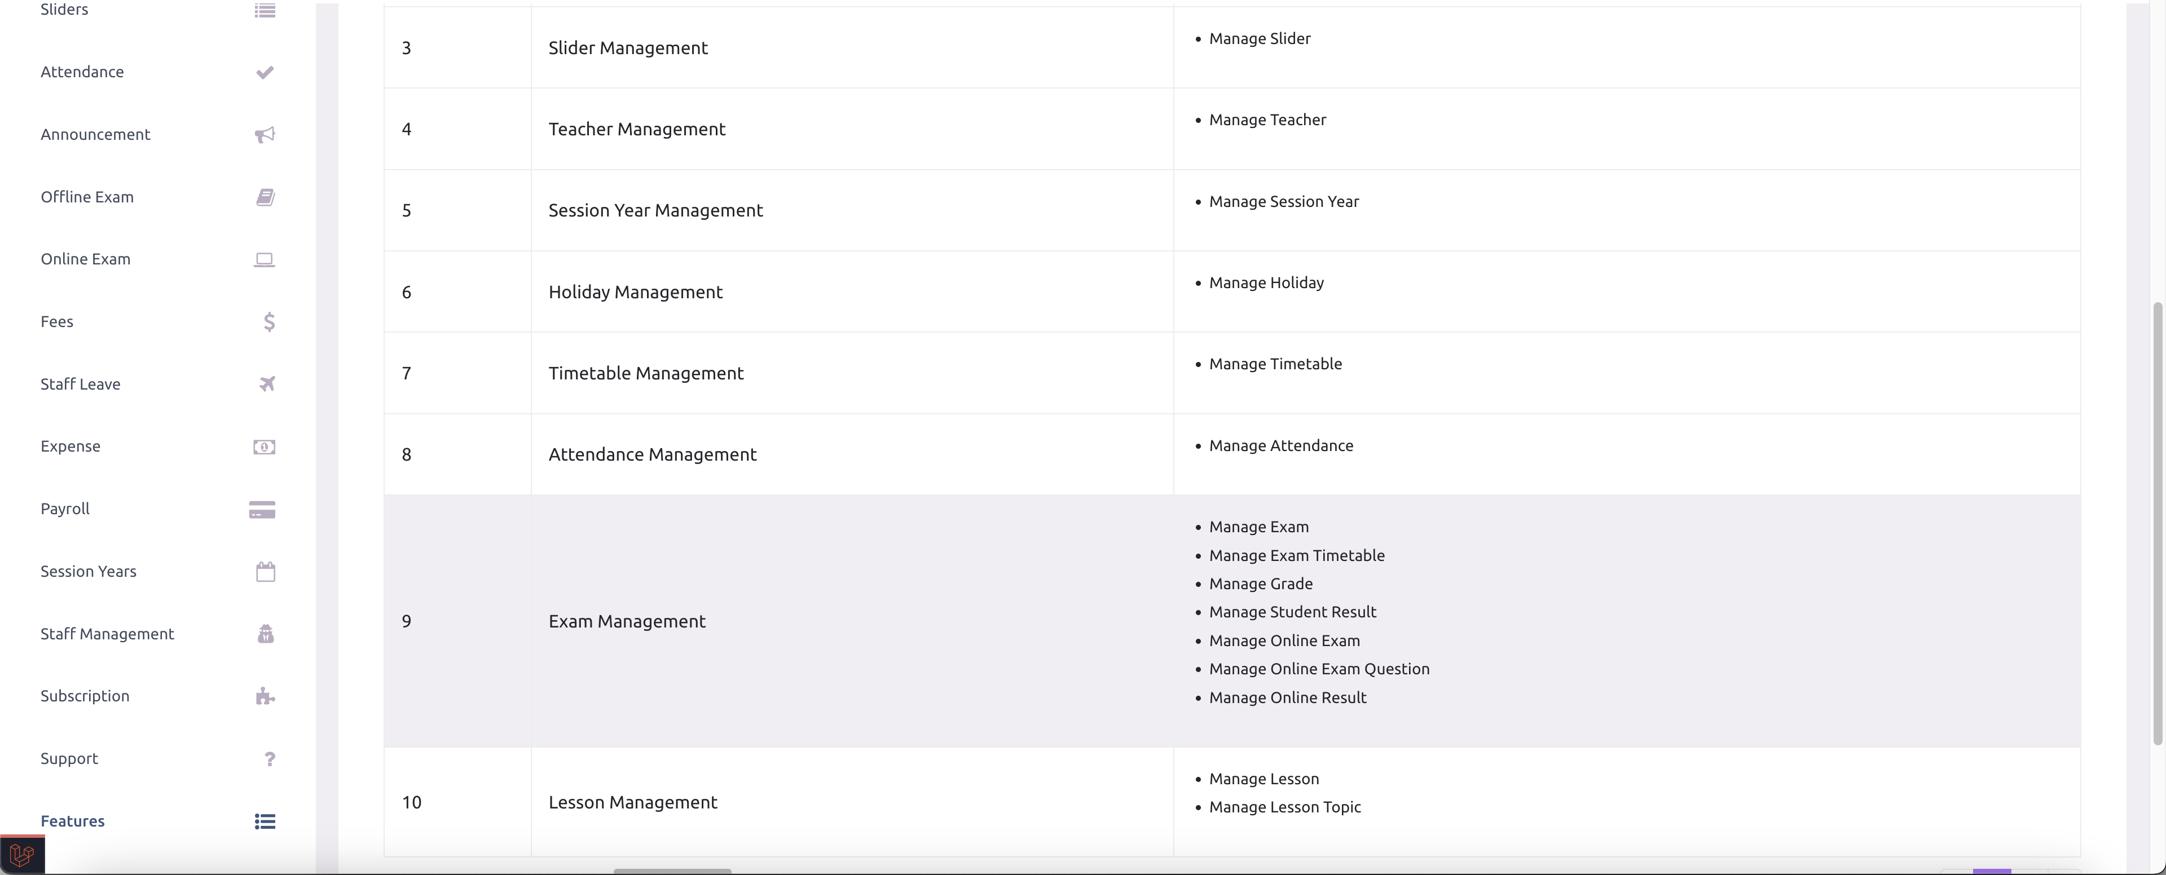Image resolution: width=2166 pixels, height=875 pixels.
Task: Click the horizontal table scrollbar thumb
Action: point(672,871)
